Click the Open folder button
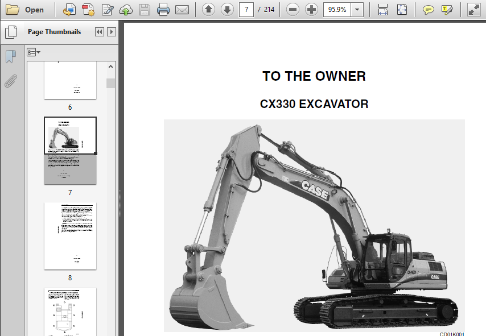The height and width of the screenshot is (336, 486). point(25,10)
